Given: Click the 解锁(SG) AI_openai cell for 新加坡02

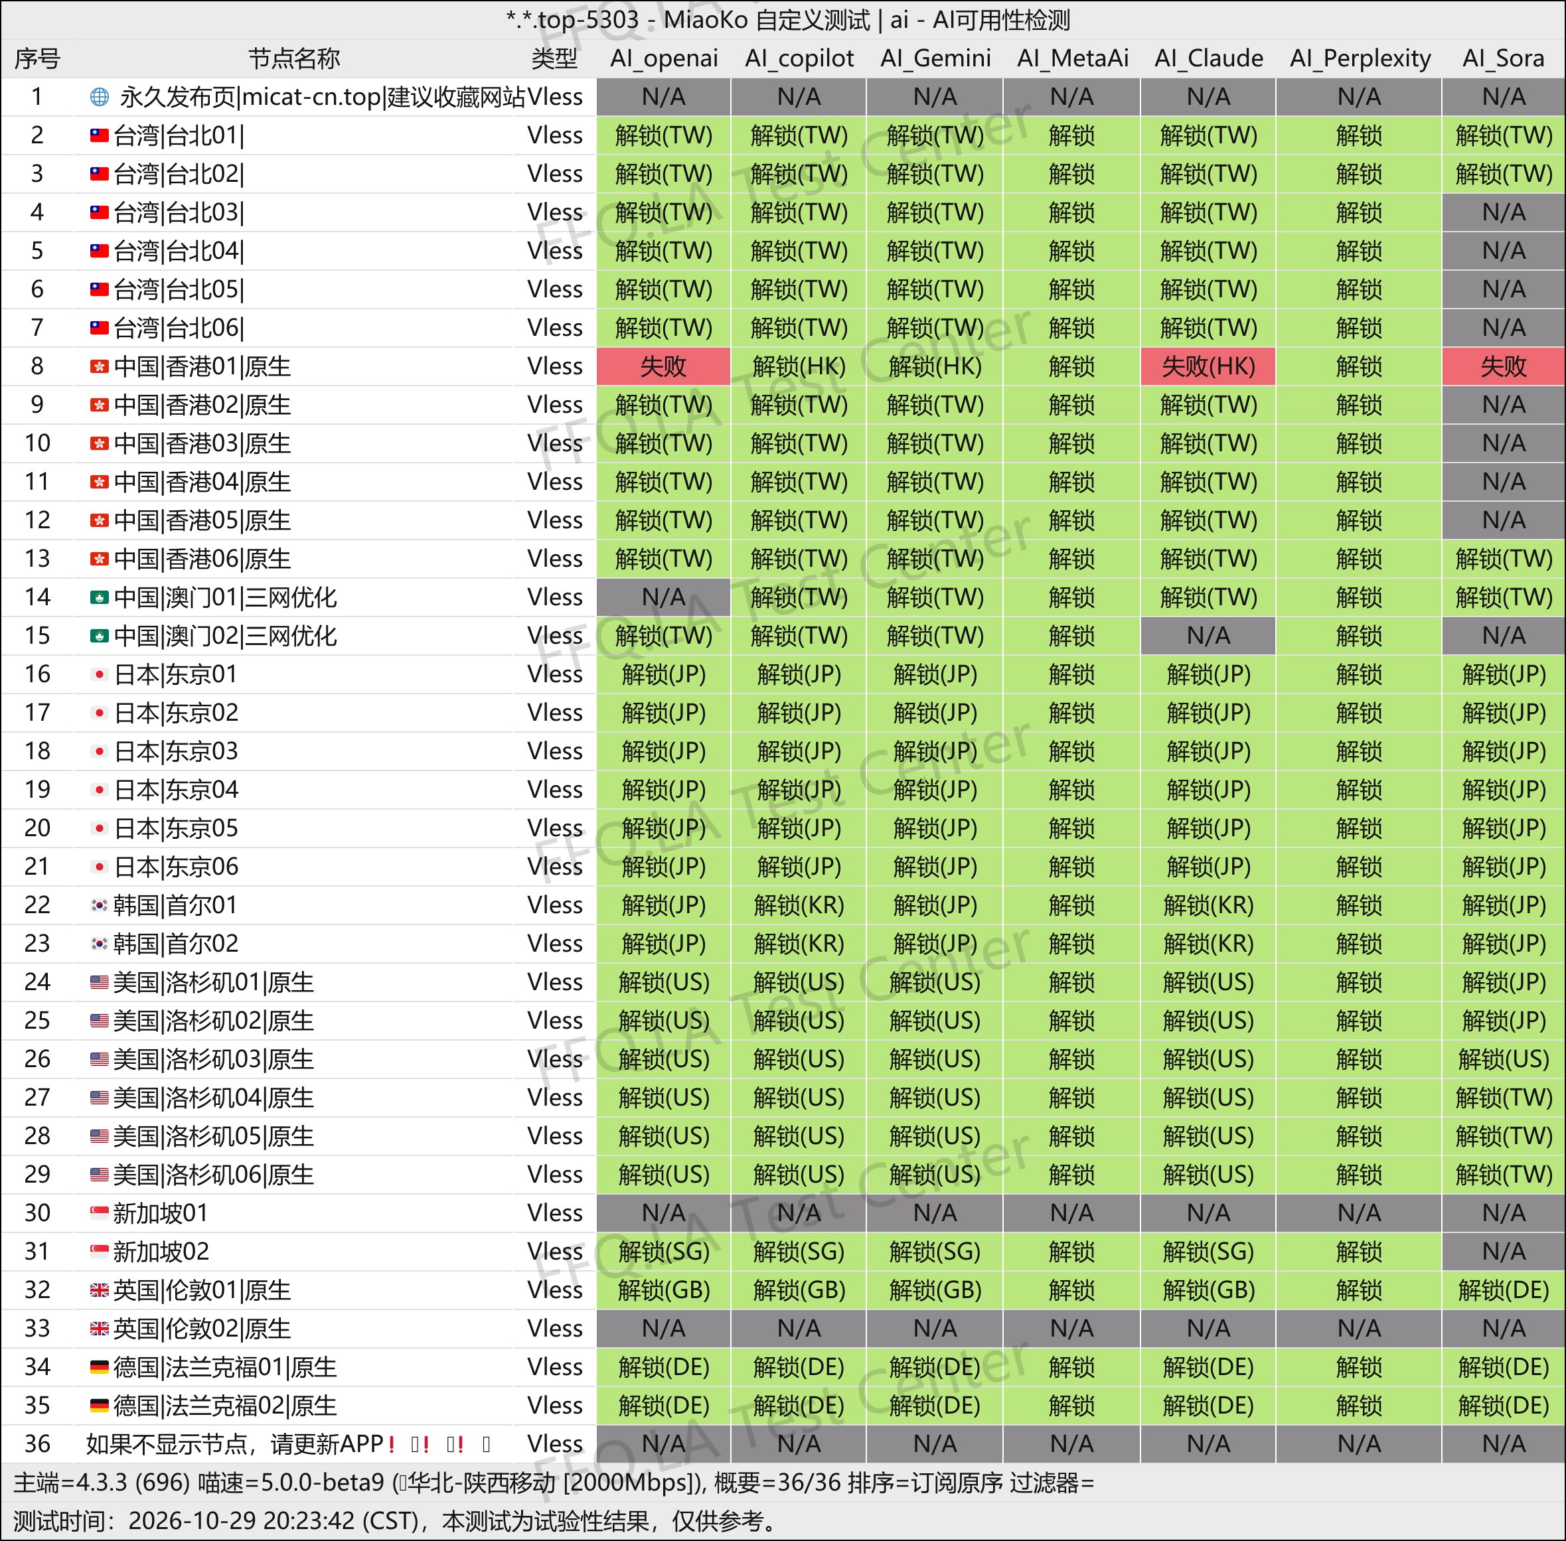Looking at the screenshot, I should pyautogui.click(x=664, y=1251).
